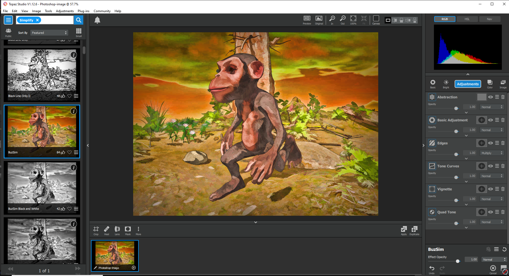Image resolution: width=509 pixels, height=276 pixels.
Task: Click the Fit view icon
Action: coord(364,19)
